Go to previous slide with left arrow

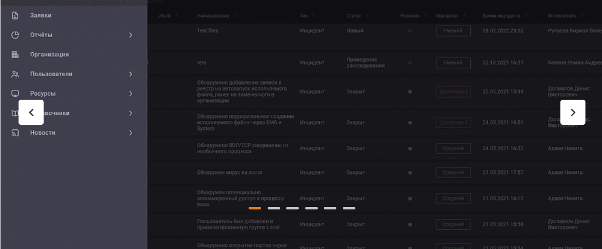31,112
